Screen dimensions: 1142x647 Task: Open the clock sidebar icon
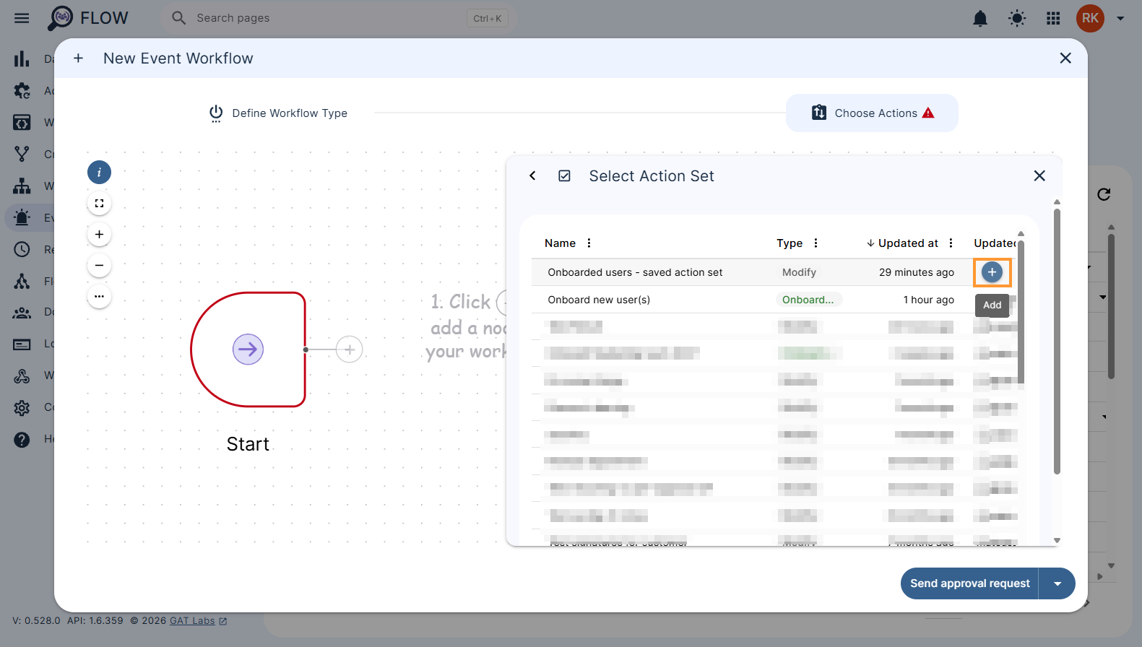[22, 249]
